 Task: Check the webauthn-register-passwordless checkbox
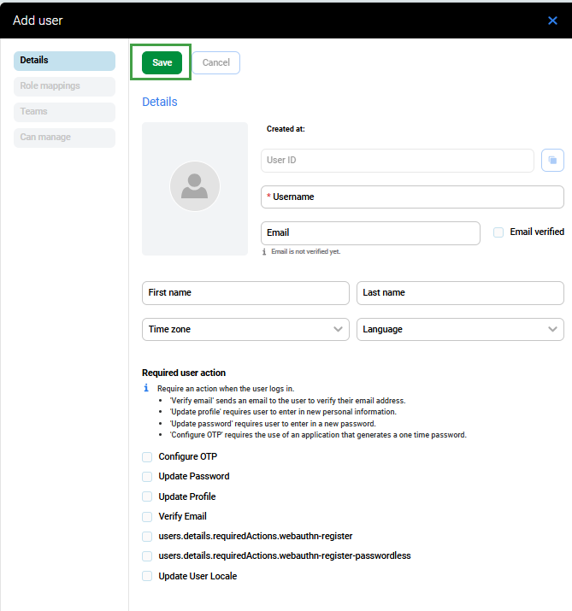click(147, 556)
